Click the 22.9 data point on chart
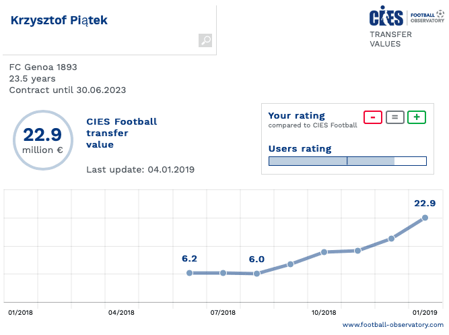Viewport: 449px width, 335px height. tap(425, 218)
